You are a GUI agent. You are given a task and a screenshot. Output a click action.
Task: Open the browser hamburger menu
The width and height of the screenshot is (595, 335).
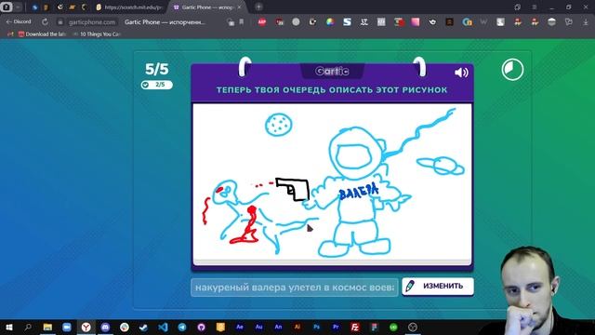point(534,7)
